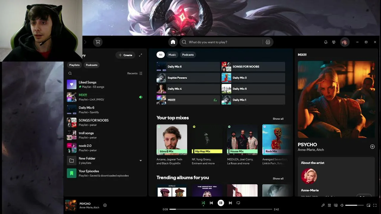
Task: Click Create button in library
Action: [x=126, y=55]
